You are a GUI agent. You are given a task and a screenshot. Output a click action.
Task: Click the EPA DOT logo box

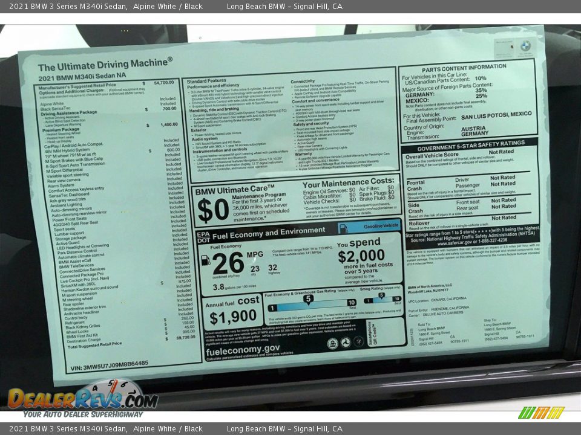coord(203,237)
